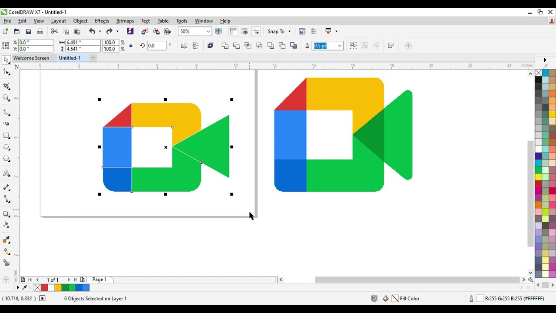
Task: Select the Artistic Media tool
Action: coord(6,123)
